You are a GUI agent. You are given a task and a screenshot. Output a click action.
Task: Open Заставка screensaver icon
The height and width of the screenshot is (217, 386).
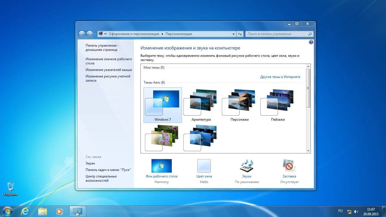[289, 166]
